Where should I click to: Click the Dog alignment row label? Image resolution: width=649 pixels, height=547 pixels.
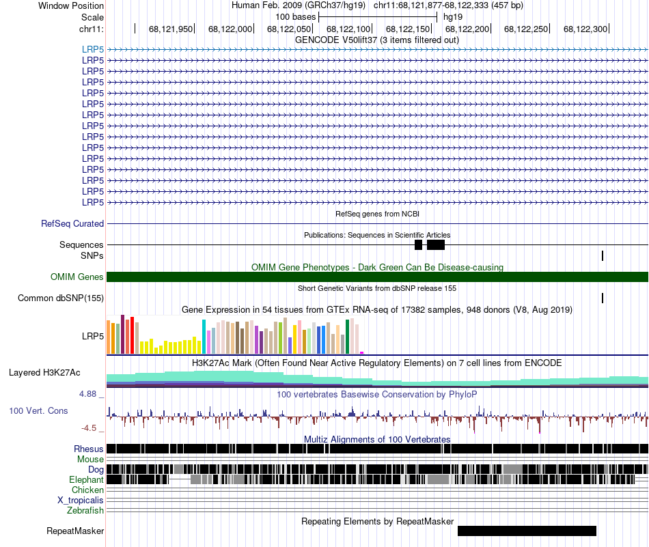coord(96,469)
